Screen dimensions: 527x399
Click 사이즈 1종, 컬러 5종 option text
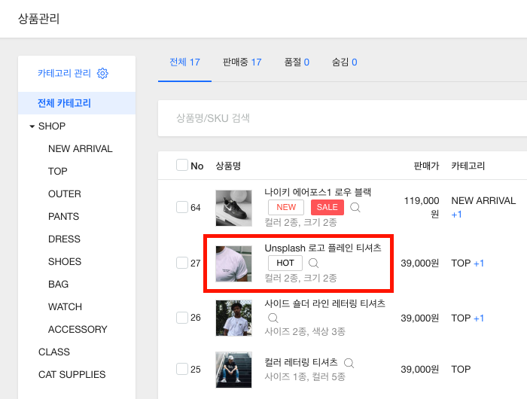305,377
